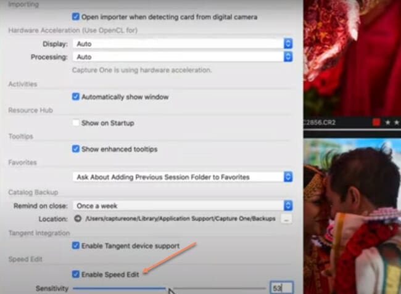Screen dimensions: 401x294
Task: Click the backup location path text
Action: (x=181, y=219)
